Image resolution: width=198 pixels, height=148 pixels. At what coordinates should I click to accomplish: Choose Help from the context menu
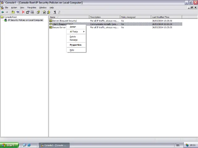(x=76, y=50)
